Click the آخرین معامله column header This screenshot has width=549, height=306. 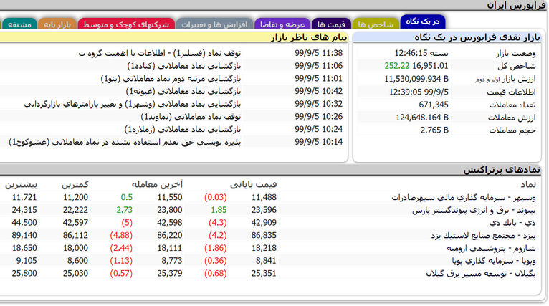tap(157, 184)
